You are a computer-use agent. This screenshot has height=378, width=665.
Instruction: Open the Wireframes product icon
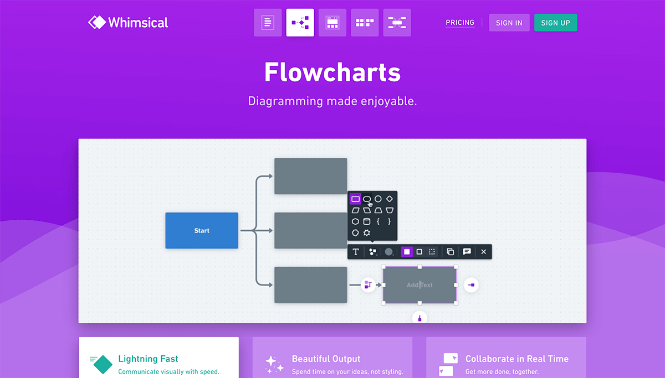[x=332, y=23]
